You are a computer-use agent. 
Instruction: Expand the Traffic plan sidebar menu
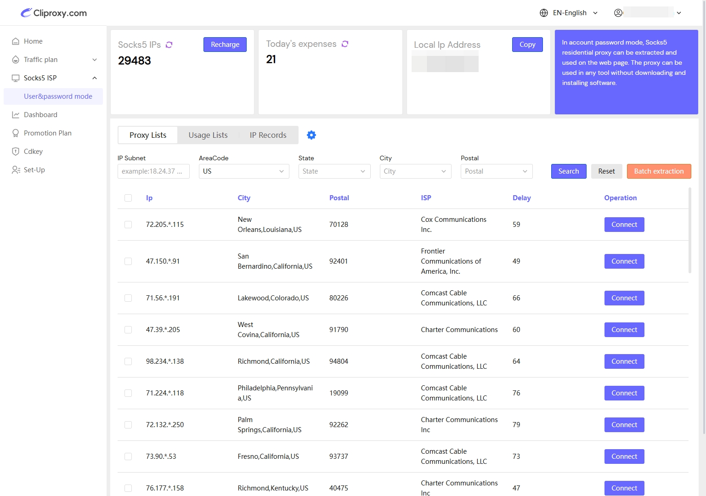tap(54, 60)
